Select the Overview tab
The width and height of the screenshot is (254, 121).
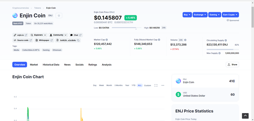[20, 64]
